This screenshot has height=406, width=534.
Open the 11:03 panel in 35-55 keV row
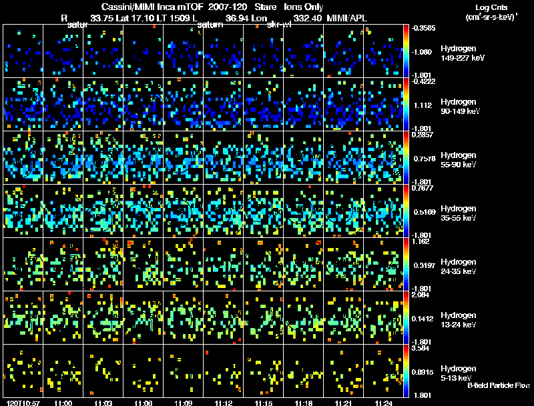(x=103, y=211)
